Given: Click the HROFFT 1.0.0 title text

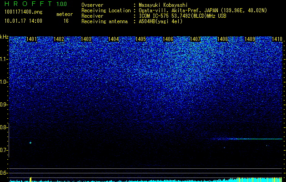Looking at the screenshot, I should (35, 4).
